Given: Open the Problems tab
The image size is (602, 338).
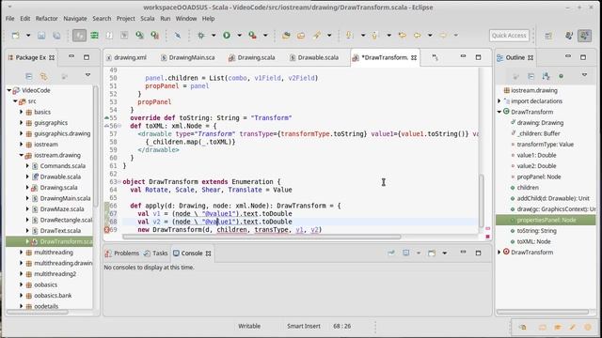Looking at the screenshot, I should pos(122,253).
